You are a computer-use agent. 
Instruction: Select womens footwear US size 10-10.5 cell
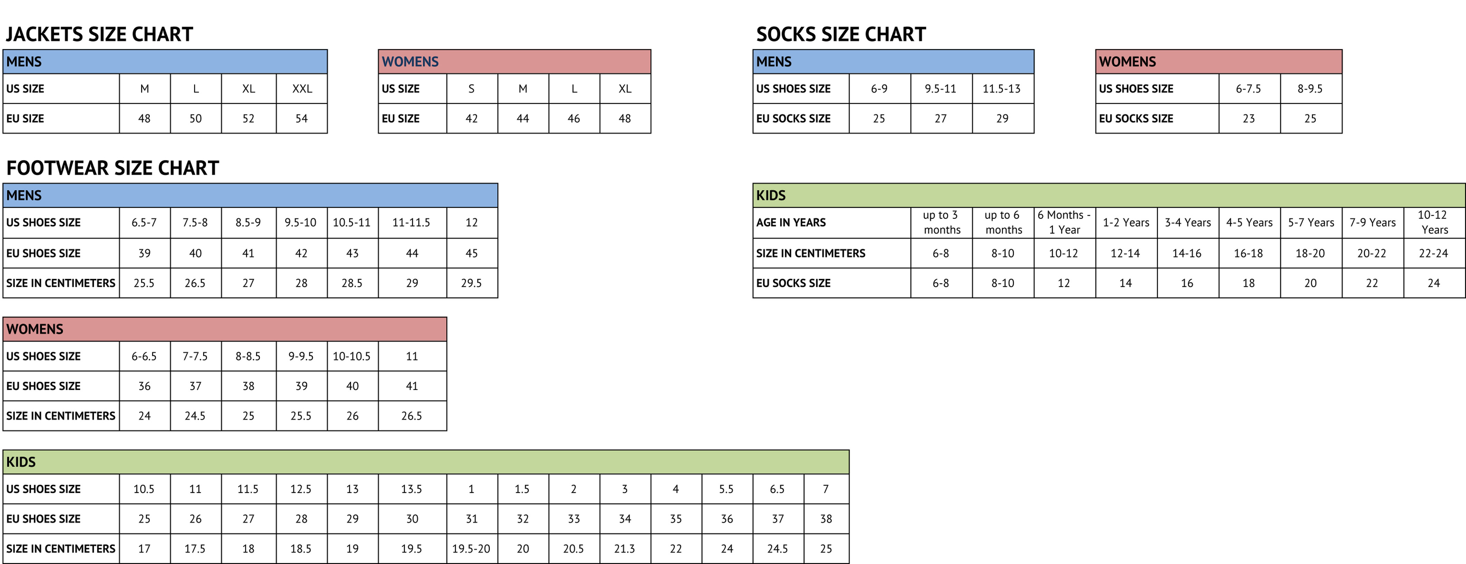click(352, 356)
